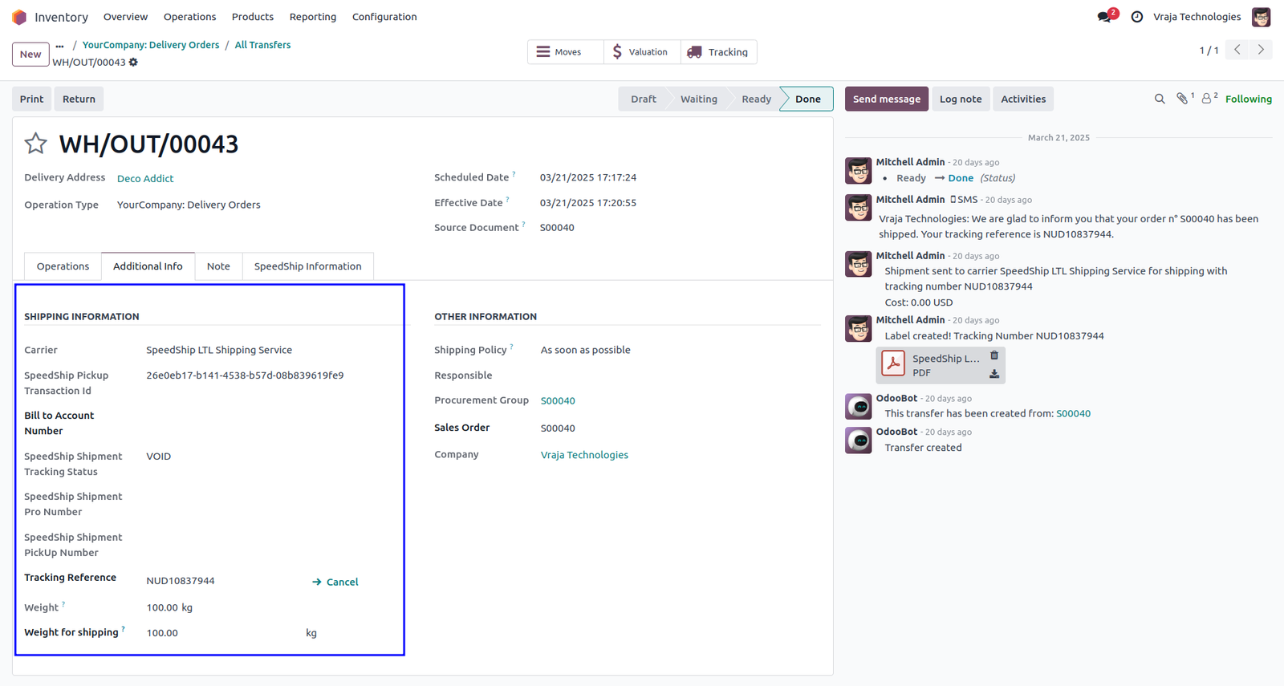Open the gear actions menu beside WH/OUT/00043

[x=133, y=63]
